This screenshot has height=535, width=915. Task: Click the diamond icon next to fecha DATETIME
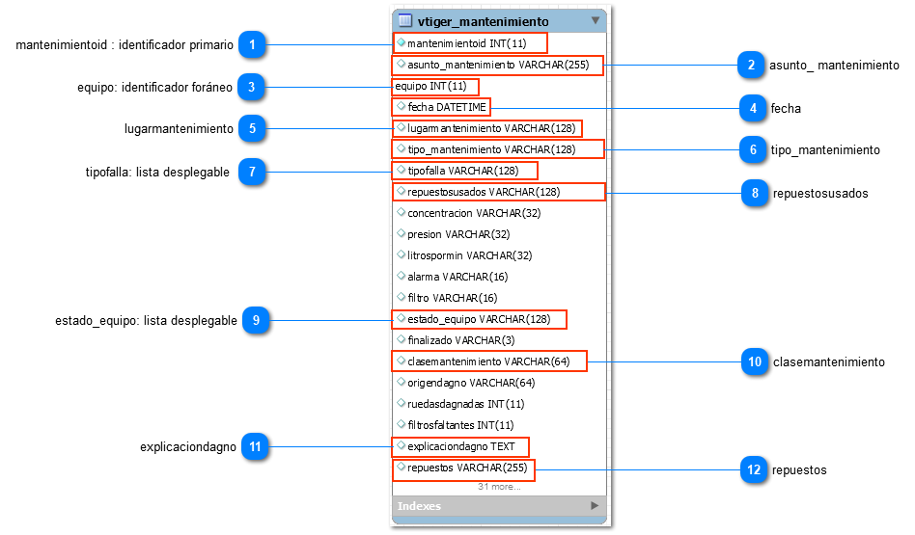(401, 106)
